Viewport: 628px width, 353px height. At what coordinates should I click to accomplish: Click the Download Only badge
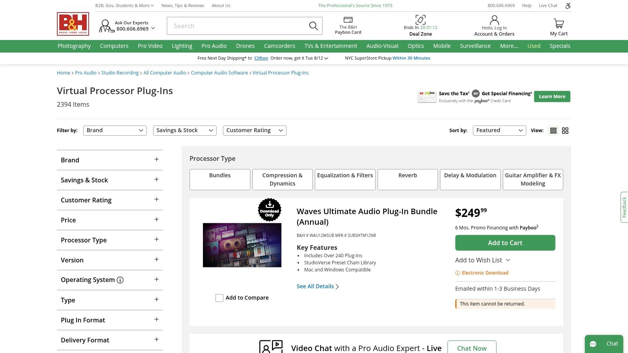[270, 210]
